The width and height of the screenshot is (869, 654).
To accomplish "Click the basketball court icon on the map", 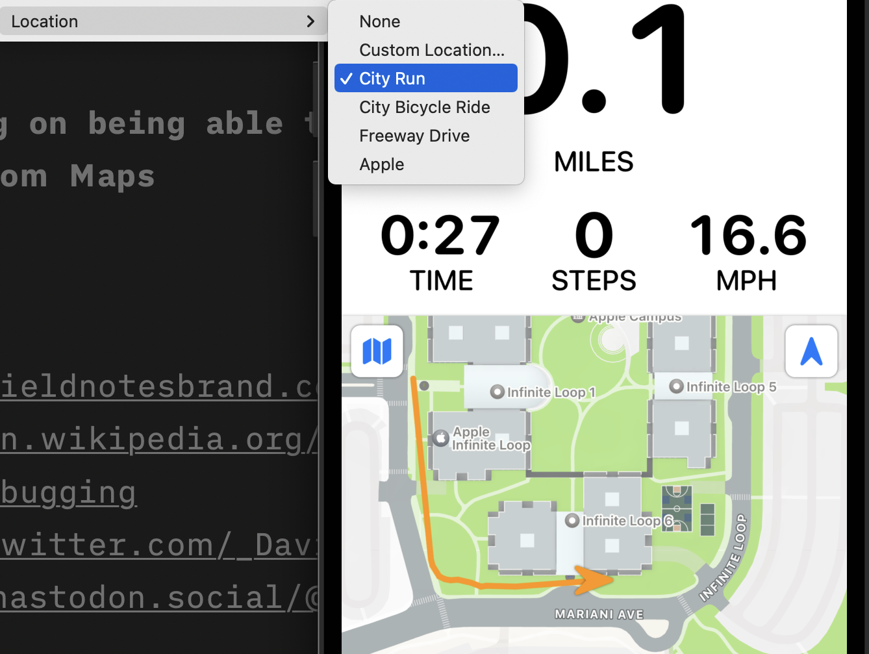I will coord(677,509).
